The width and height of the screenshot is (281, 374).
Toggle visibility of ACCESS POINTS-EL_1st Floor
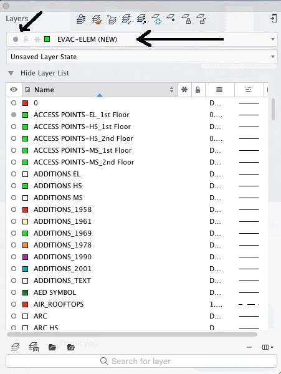tap(14, 115)
